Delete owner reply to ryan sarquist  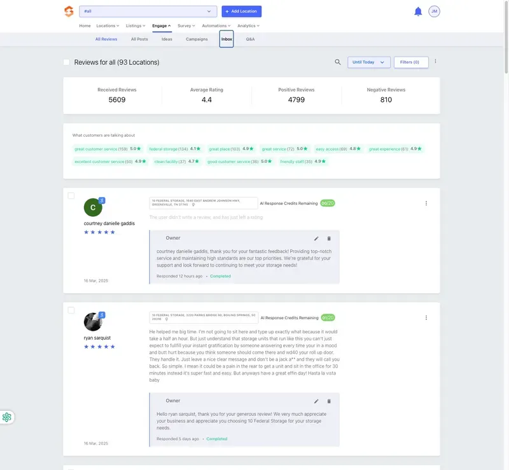click(x=329, y=401)
